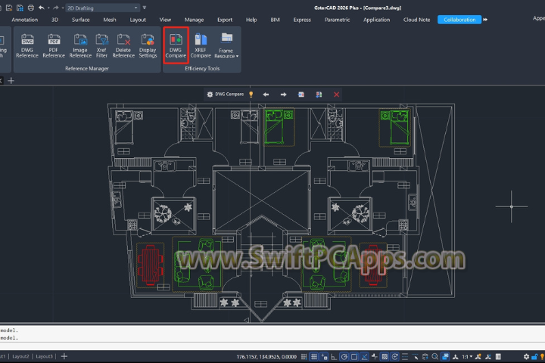Open the BIM tab
Screen dimensions: 545x363
(275, 20)
